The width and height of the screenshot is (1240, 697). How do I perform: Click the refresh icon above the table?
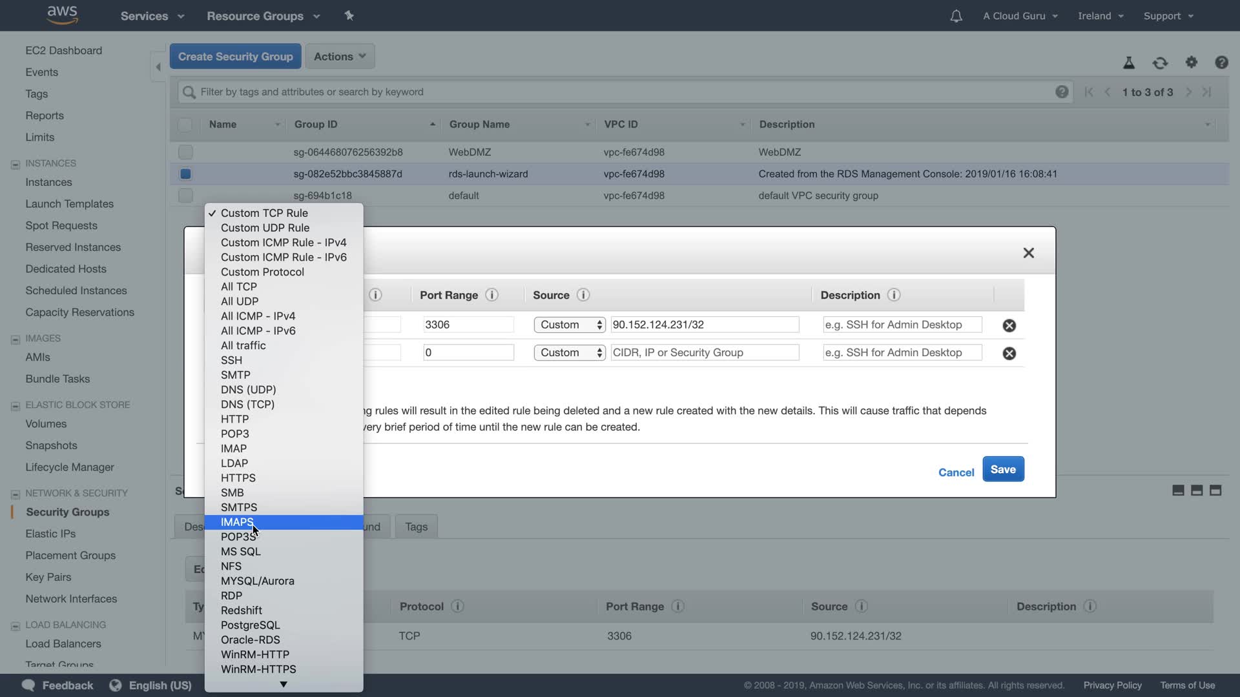click(1160, 63)
